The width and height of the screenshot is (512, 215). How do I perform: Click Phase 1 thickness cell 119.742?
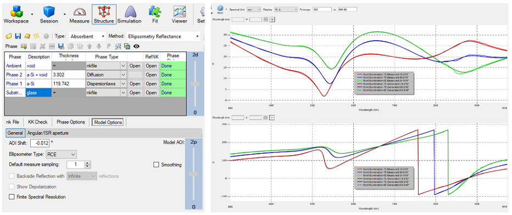pos(68,84)
